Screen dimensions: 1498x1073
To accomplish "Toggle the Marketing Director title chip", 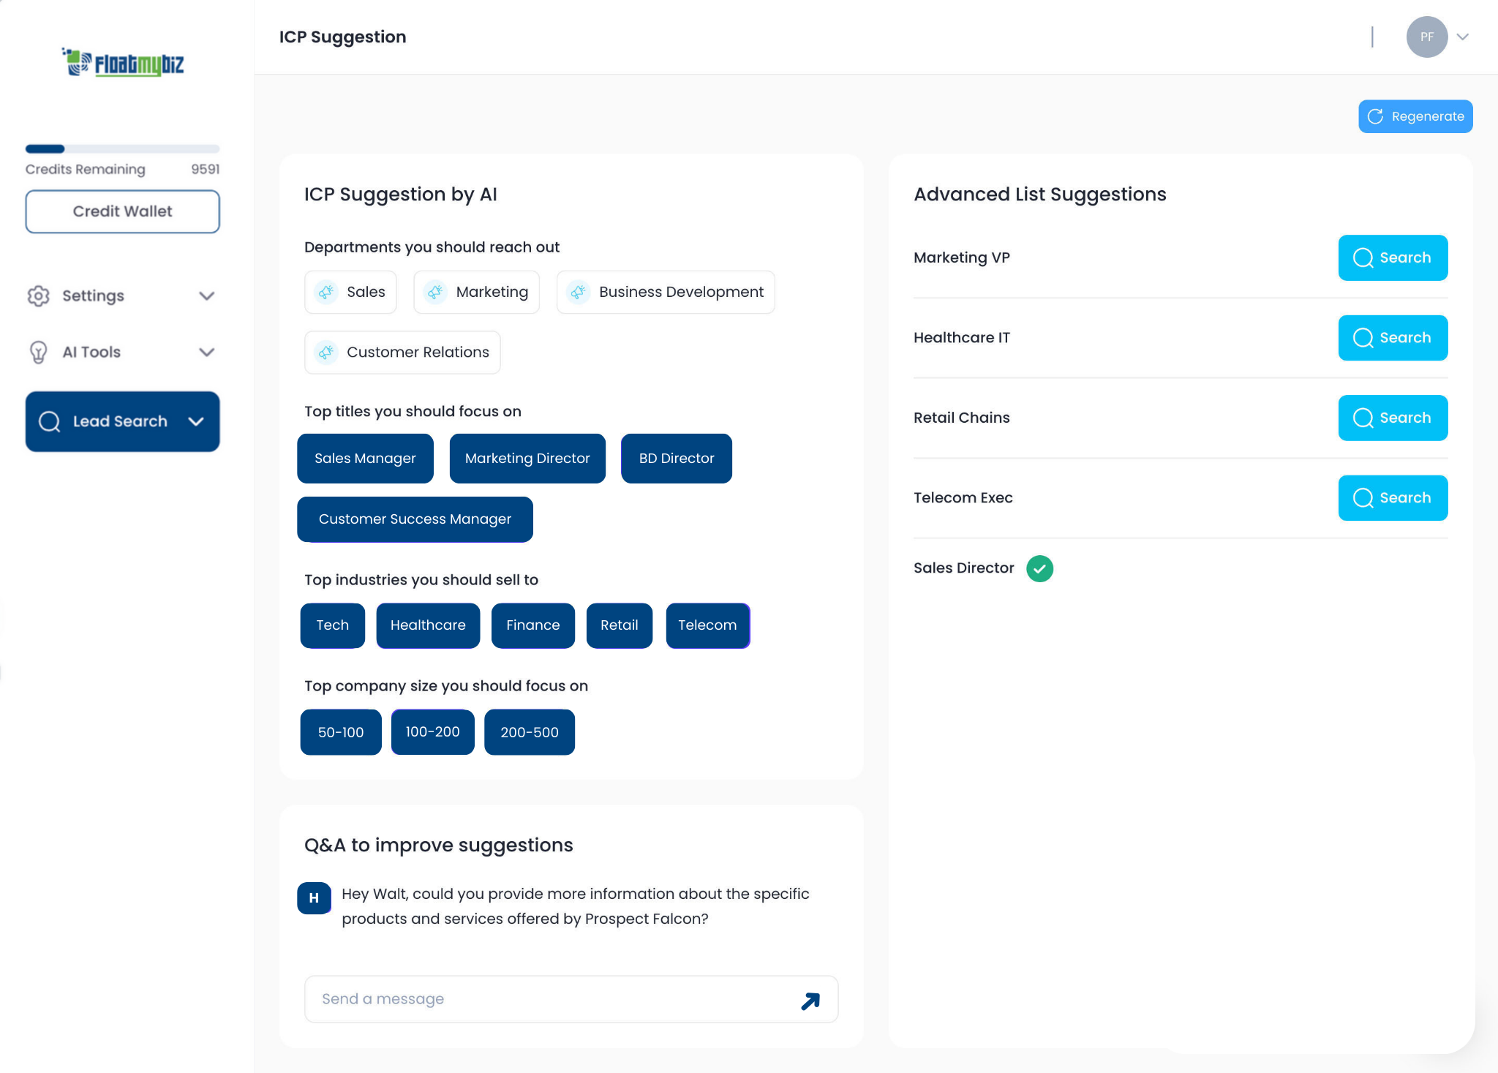I will (527, 459).
